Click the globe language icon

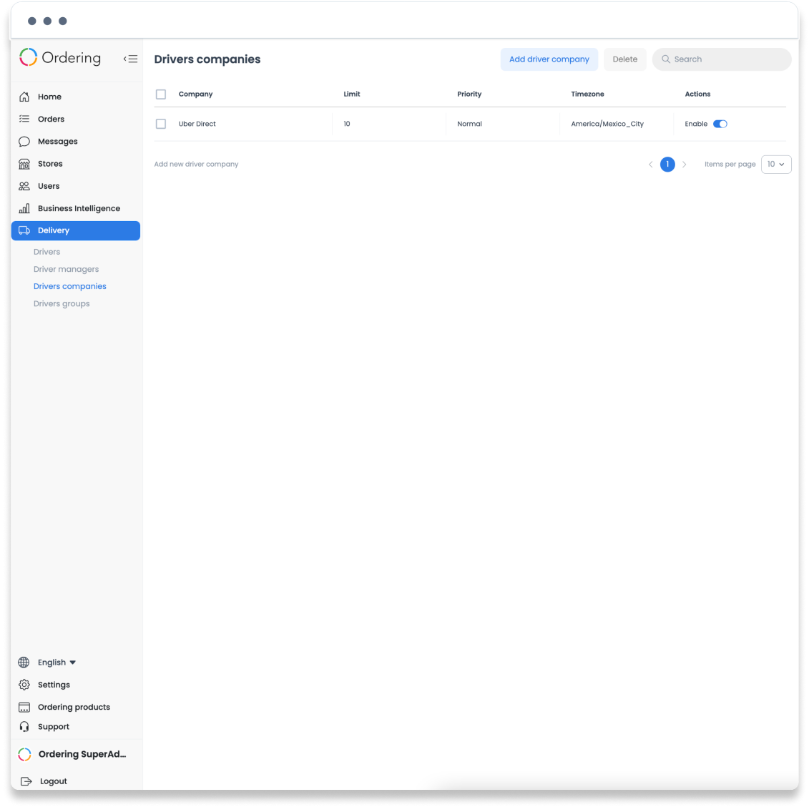24,662
